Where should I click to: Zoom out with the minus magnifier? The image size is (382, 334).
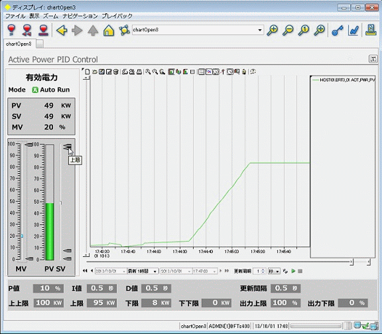(x=288, y=31)
